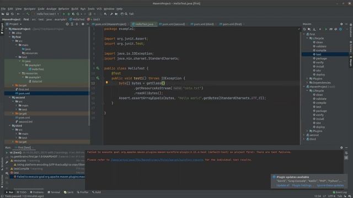Click the Reload All Maven Projects icon

coord(304,29)
